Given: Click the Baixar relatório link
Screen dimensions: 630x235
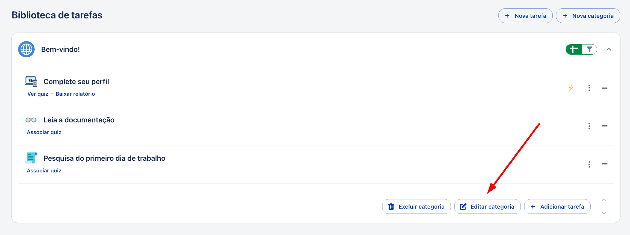Looking at the screenshot, I should (x=75, y=94).
